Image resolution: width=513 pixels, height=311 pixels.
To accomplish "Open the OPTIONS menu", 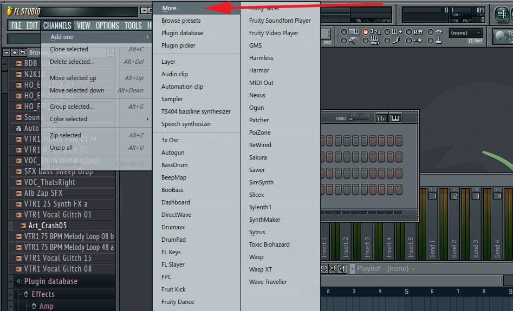I will coord(107,25).
